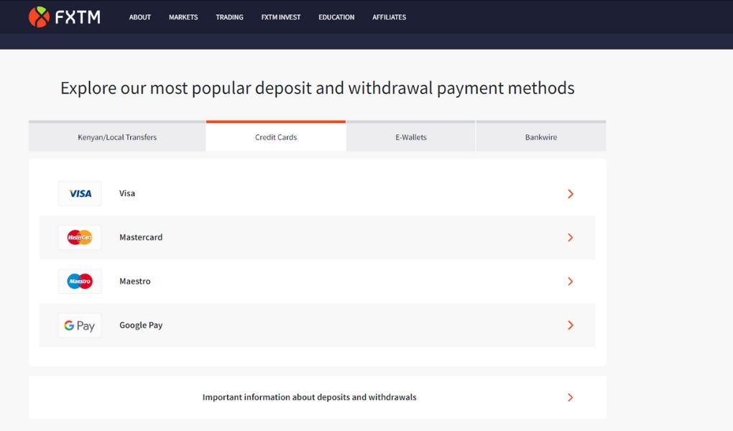Image resolution: width=733 pixels, height=431 pixels.
Task: Expand the Mastercard row chevron
Action: coord(571,238)
